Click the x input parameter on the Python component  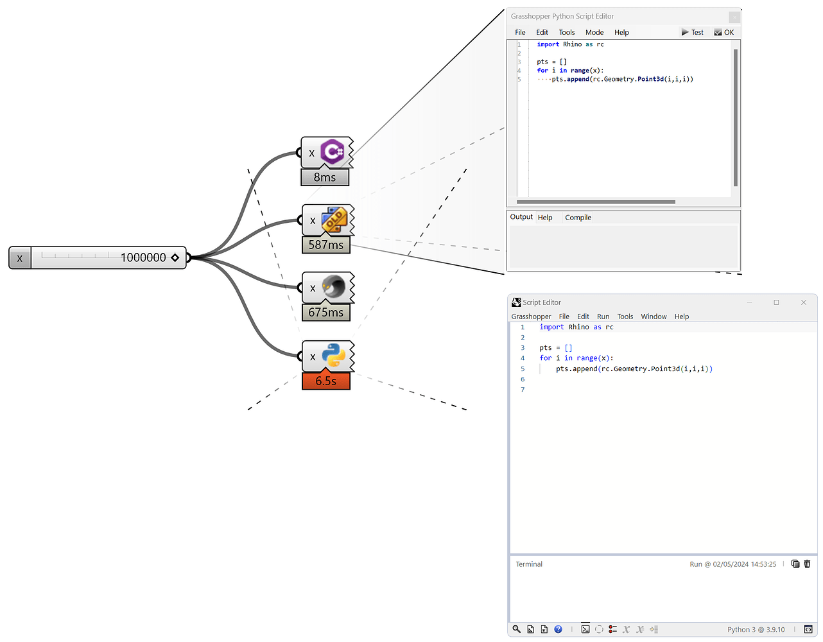312,356
